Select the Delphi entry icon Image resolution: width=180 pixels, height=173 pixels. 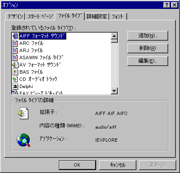[x=15, y=86]
